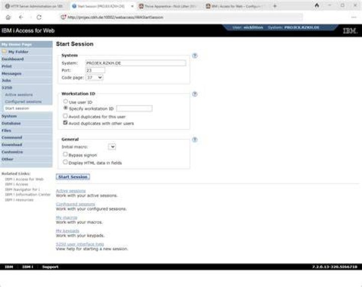Click into the workstation ID text field
Image resolution: width=362 pixels, height=287 pixels.
click(134, 109)
